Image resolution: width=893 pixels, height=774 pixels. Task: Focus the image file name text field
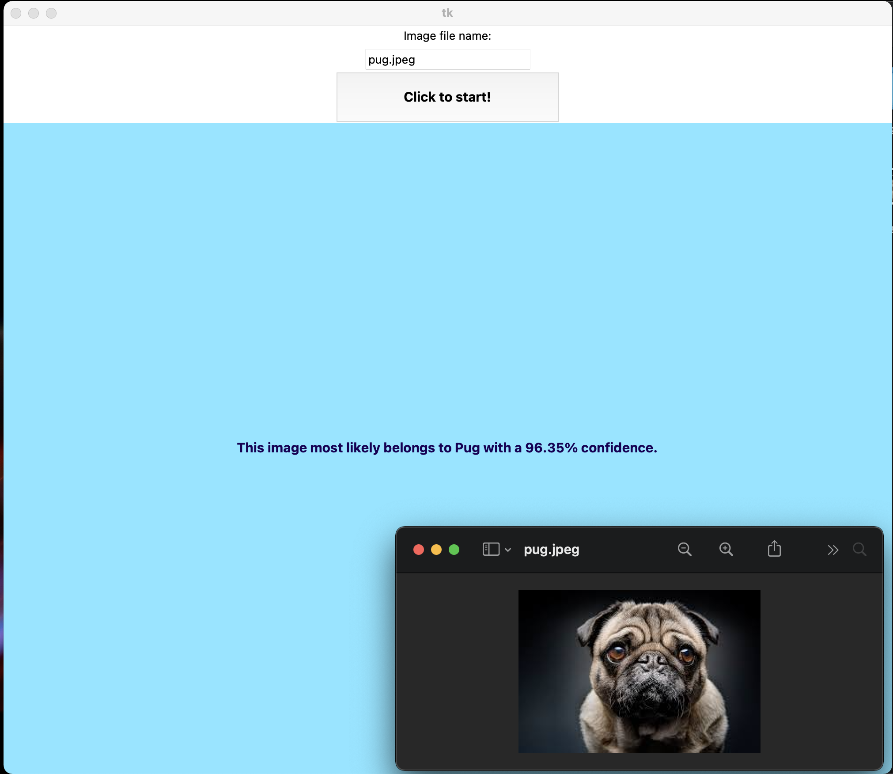click(x=447, y=60)
